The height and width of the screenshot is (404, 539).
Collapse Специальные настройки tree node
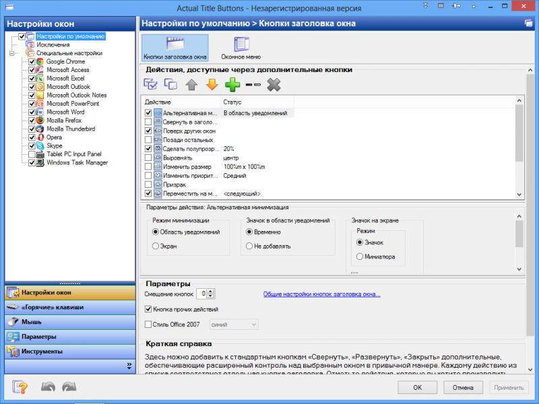(12, 53)
